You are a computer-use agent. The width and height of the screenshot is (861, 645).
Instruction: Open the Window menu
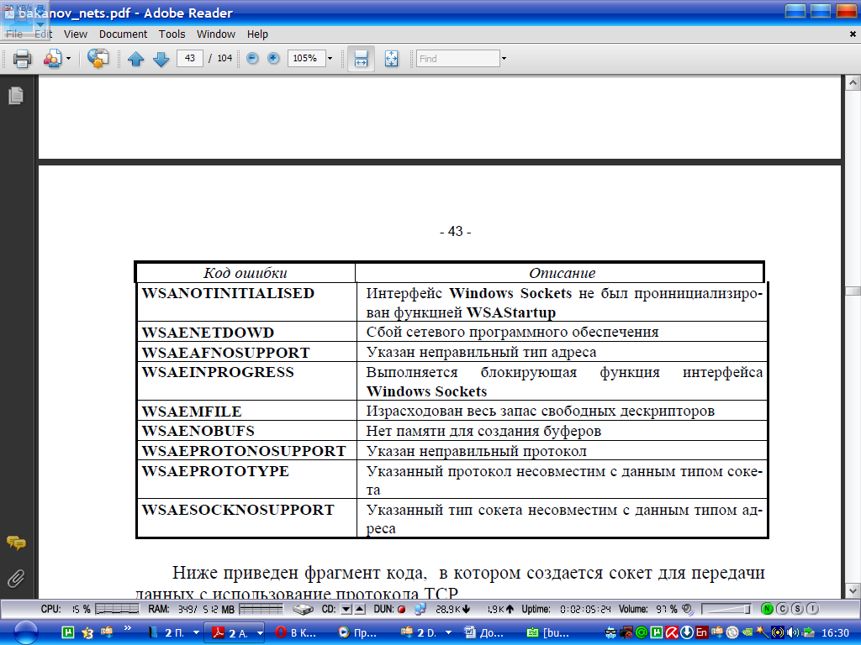[x=216, y=34]
